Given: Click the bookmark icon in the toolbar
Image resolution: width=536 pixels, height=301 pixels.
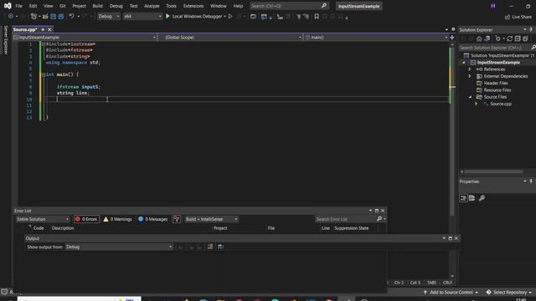Looking at the screenshot, I should [317, 17].
